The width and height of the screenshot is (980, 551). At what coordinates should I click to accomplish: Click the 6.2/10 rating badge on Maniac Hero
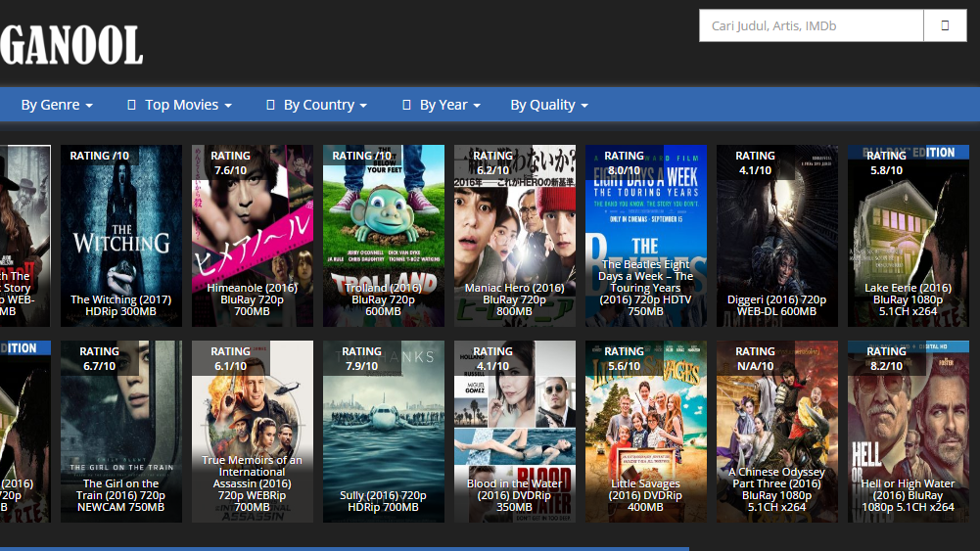(493, 163)
